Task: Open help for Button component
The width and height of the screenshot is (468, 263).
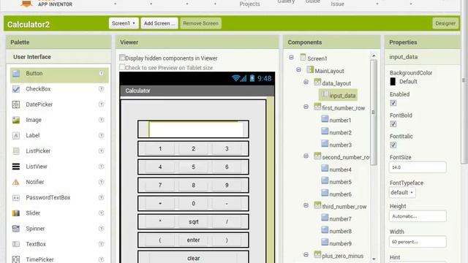Action: (102, 73)
